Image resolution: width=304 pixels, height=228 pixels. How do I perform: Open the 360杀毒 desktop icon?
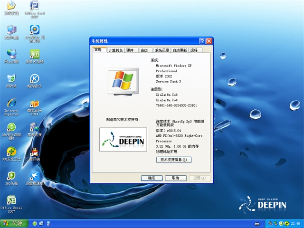click(11, 176)
